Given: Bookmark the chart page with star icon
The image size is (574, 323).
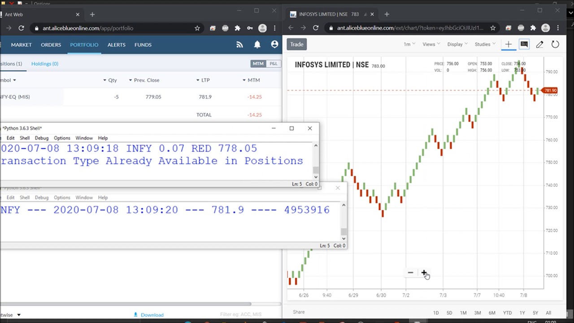Looking at the screenshot, I should pyautogui.click(x=493, y=28).
